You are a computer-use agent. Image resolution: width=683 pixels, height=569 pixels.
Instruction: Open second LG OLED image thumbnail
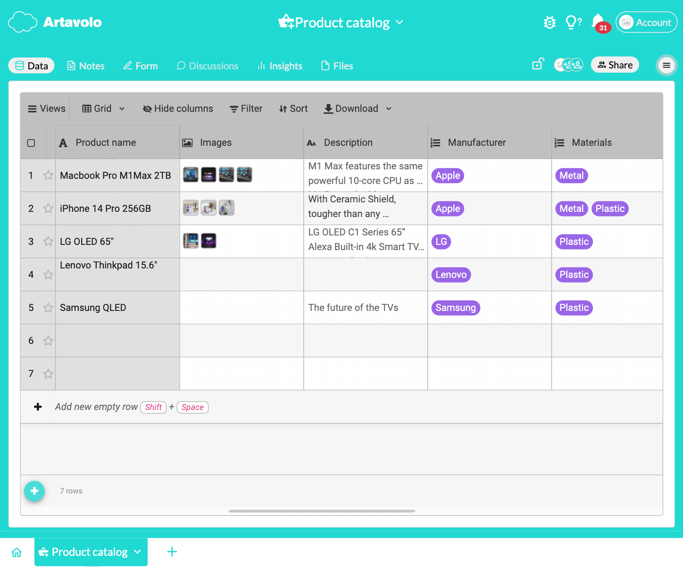point(208,241)
